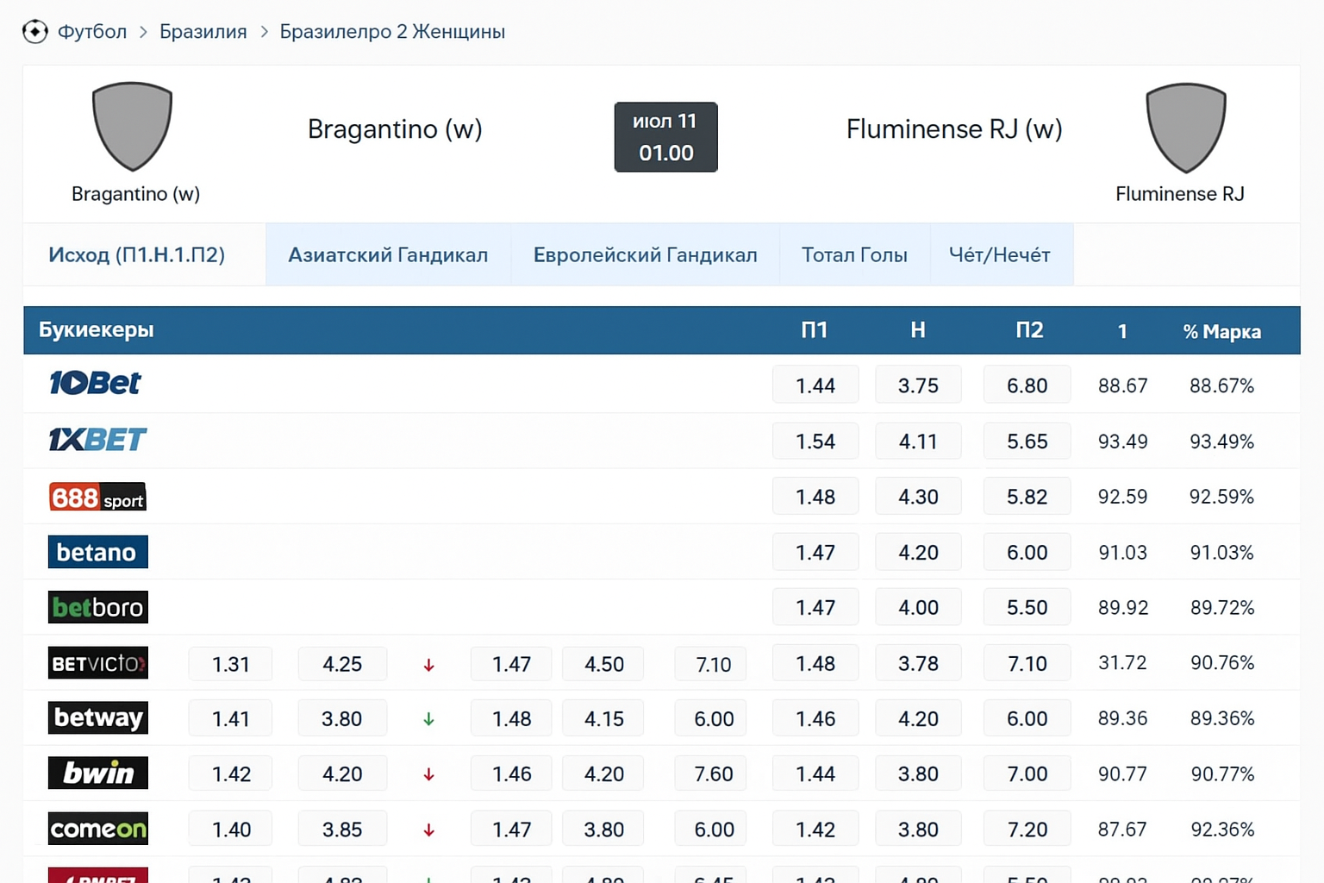Click the Fluminense RJ team shield emblem
This screenshot has width=1324, height=883.
click(x=1185, y=128)
